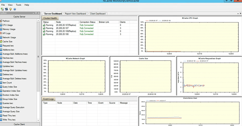
Task: Open the Help menu
Action: (27, 5)
